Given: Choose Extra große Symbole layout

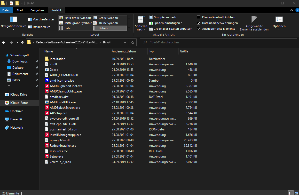Looking at the screenshot, I should (x=75, y=18).
